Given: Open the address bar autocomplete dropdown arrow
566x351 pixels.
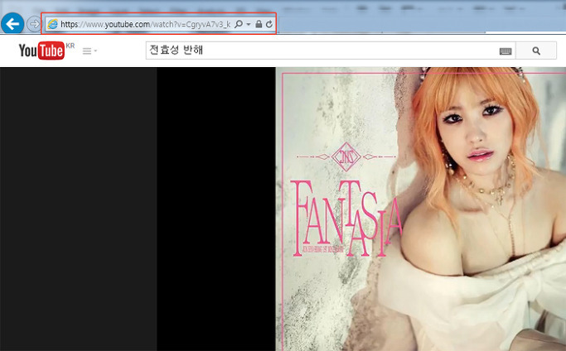Looking at the screenshot, I should 249,24.
